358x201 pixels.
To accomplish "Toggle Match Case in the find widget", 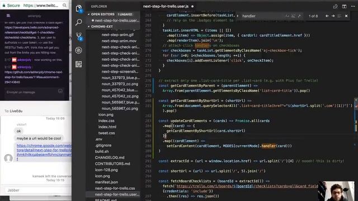I will click(x=287, y=16).
